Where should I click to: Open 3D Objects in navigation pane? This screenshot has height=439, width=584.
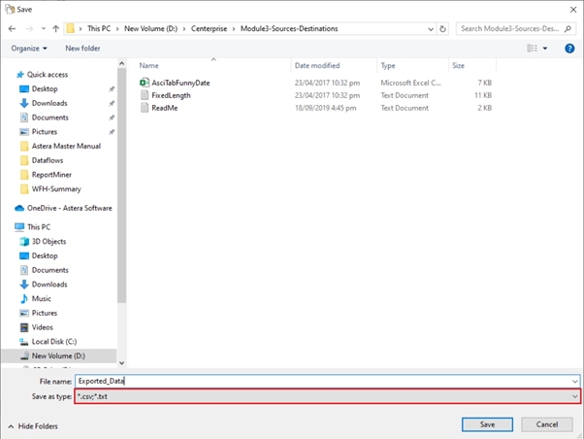point(49,241)
